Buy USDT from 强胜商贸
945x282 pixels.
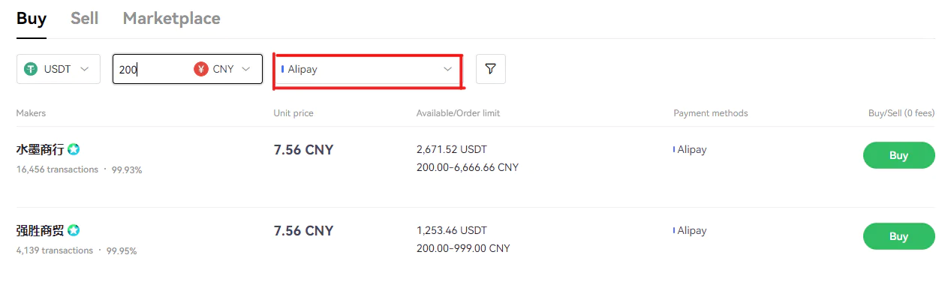click(899, 236)
